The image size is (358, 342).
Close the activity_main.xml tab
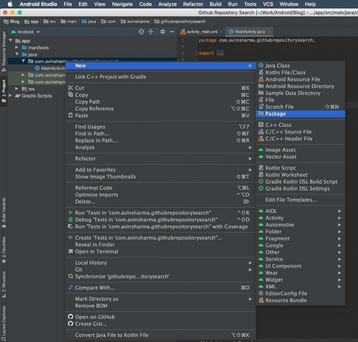point(221,32)
